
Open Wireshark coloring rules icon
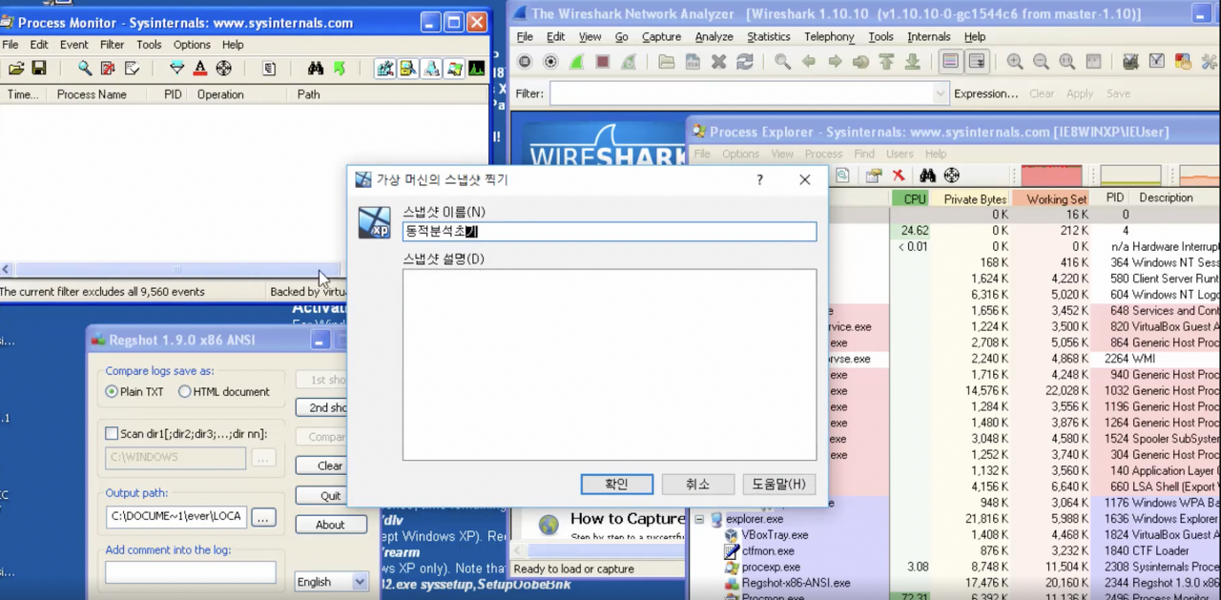1183,62
